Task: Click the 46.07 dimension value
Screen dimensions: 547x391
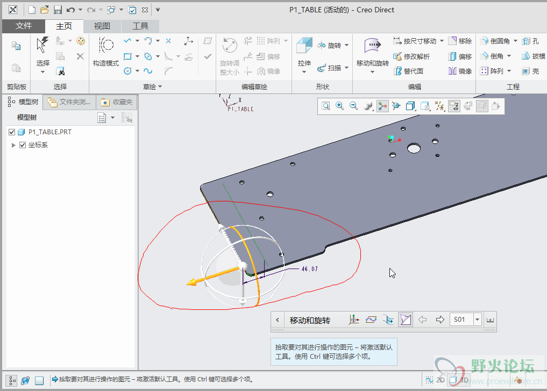Action: tap(310, 269)
